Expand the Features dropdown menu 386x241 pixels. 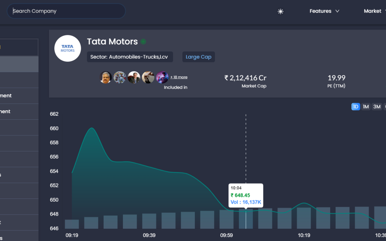coord(325,11)
